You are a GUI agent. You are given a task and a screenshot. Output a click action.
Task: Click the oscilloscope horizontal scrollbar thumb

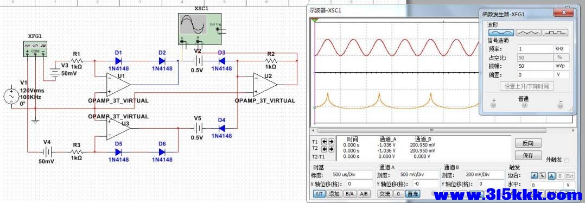point(431,131)
